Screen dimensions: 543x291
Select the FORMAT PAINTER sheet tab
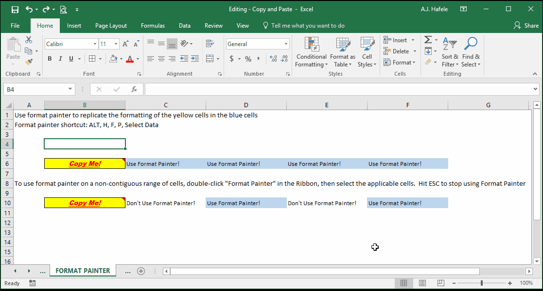tap(83, 271)
